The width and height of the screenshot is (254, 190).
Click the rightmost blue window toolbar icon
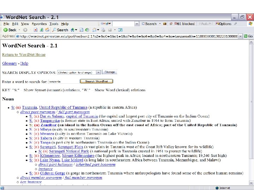click(x=120, y=30)
